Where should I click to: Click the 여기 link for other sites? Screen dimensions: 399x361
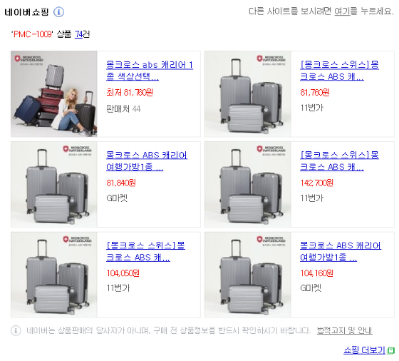pyautogui.click(x=342, y=11)
